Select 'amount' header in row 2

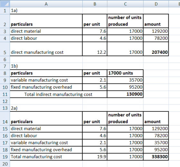click(156, 21)
